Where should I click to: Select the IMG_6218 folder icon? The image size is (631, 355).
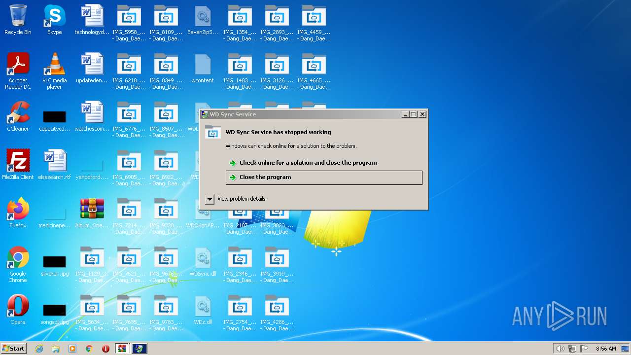(x=129, y=71)
